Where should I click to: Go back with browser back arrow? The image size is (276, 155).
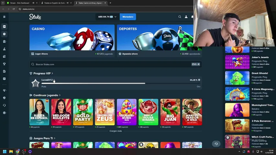point(3,9)
